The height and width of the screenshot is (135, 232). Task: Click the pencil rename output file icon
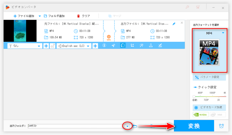(174, 24)
